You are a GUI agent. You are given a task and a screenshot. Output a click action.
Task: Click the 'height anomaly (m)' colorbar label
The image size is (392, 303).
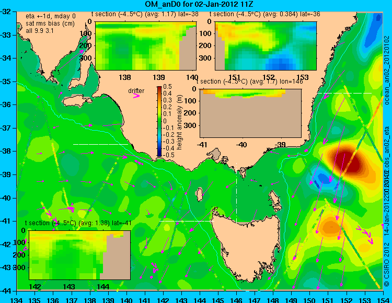pos(179,122)
